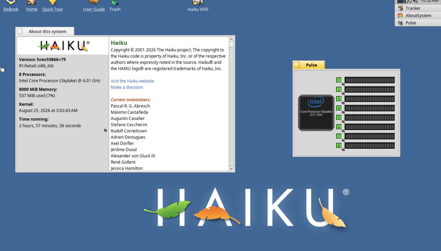Click '2 hours, 57 minutes, 38 seconds' text

[50, 126]
